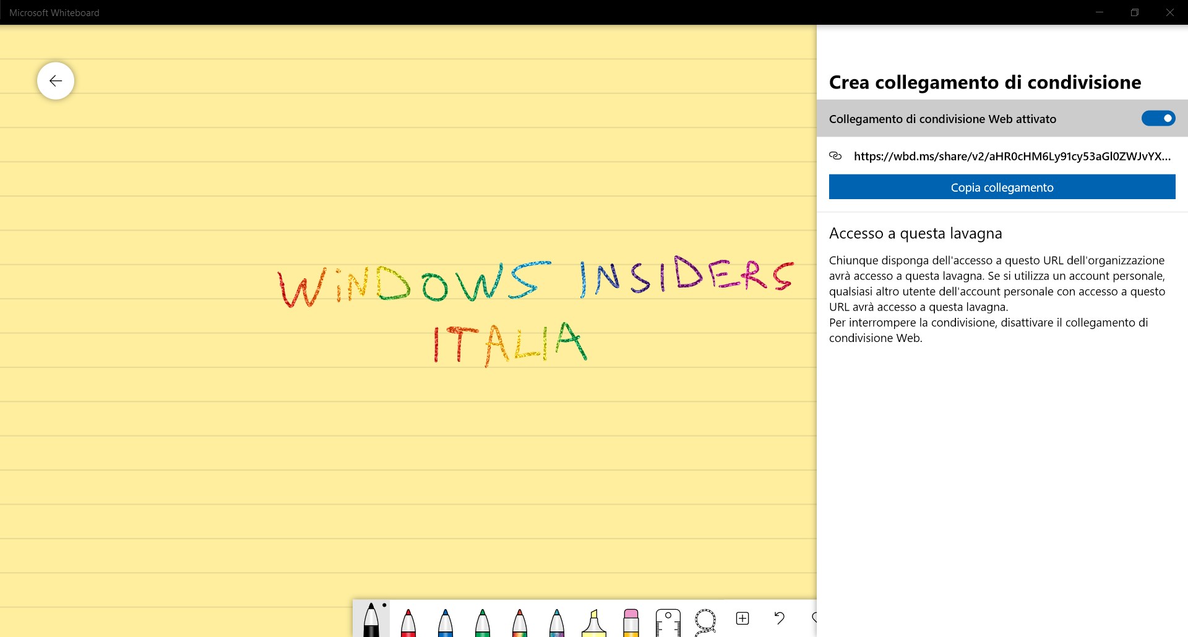Click the Microsoft Whiteboard window title
This screenshot has width=1188, height=637.
pos(54,12)
